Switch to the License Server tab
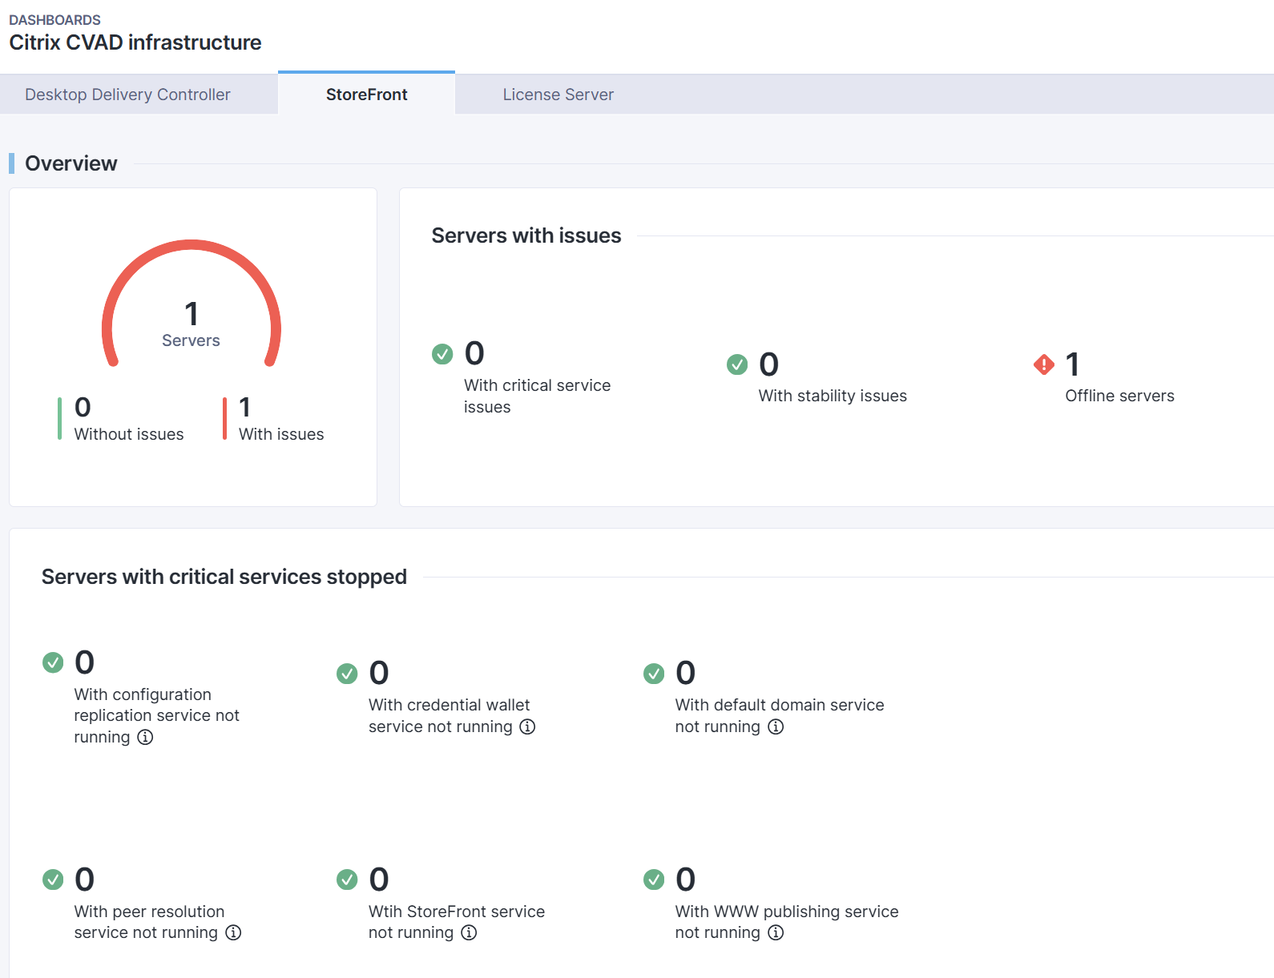The image size is (1274, 978). click(558, 95)
